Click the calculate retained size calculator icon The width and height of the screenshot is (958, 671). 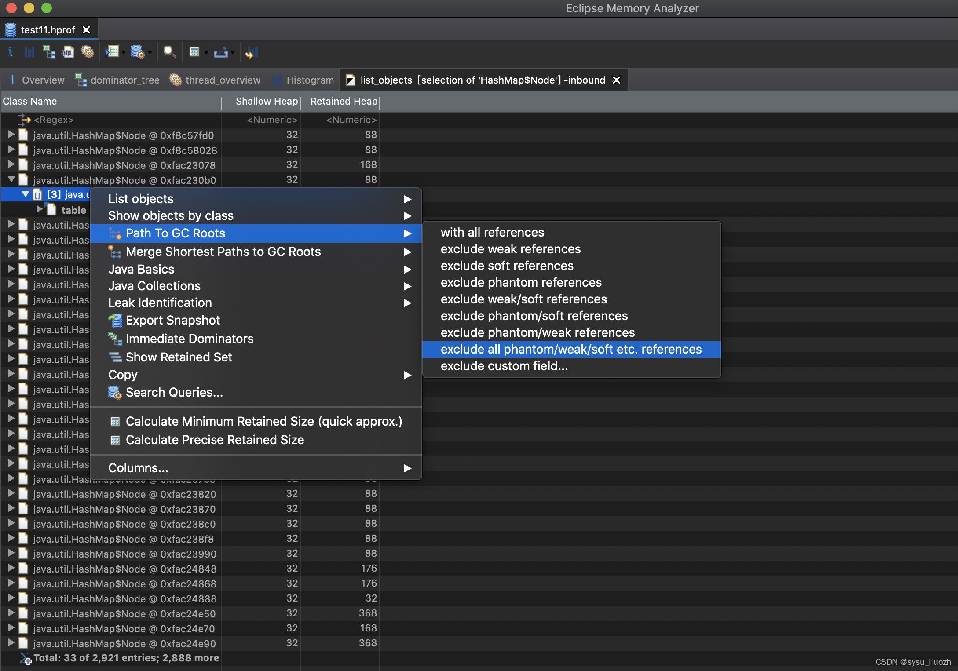[x=194, y=52]
